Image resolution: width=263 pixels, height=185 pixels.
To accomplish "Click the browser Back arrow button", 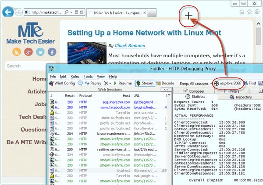I will [8, 12].
